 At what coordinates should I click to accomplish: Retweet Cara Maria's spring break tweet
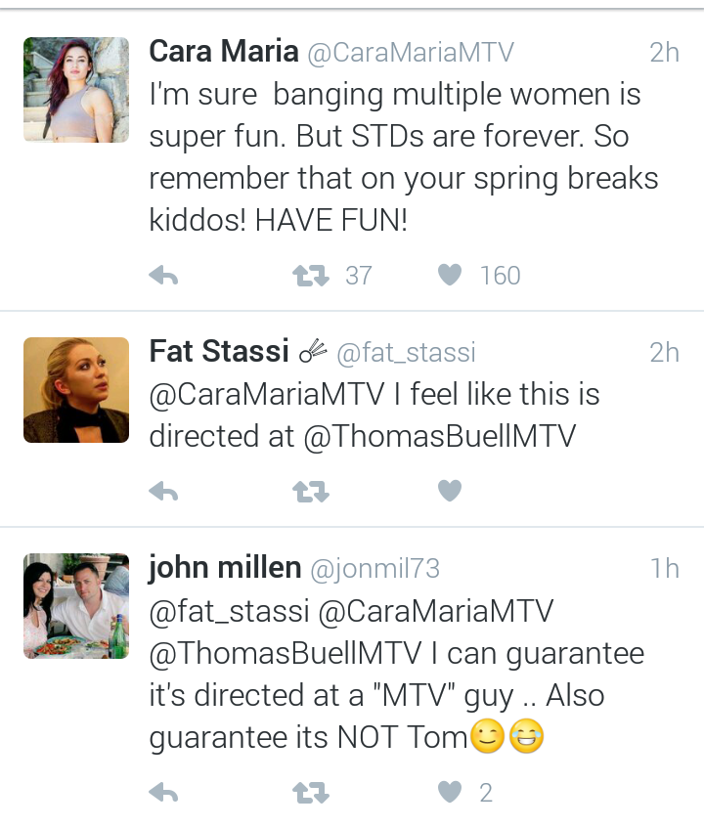(311, 276)
